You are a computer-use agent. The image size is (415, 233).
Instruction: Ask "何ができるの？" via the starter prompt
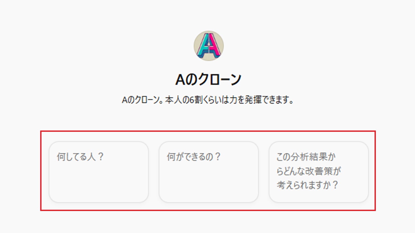pyautogui.click(x=209, y=172)
